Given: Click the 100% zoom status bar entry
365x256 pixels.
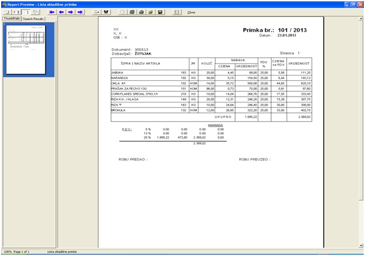Looking at the screenshot, I should [x=8, y=252].
